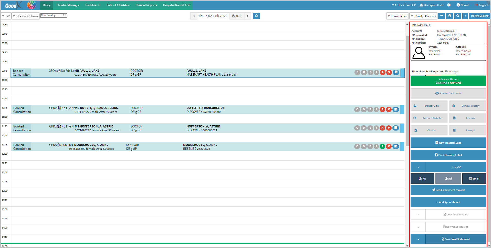The width and height of the screenshot is (491, 248).
Task: Switch to the Theatre Manager tab
Action: [68, 5]
